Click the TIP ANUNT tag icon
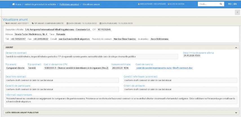Screen dimensions: 241x117 (x=33, y=23)
